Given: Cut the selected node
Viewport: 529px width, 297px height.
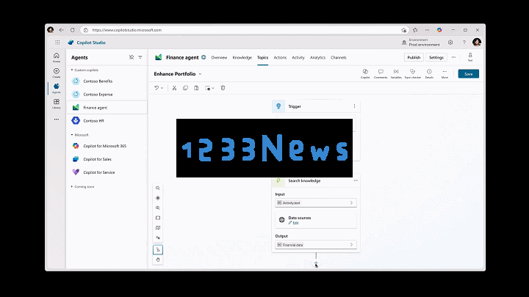Looking at the screenshot, I should (x=174, y=88).
